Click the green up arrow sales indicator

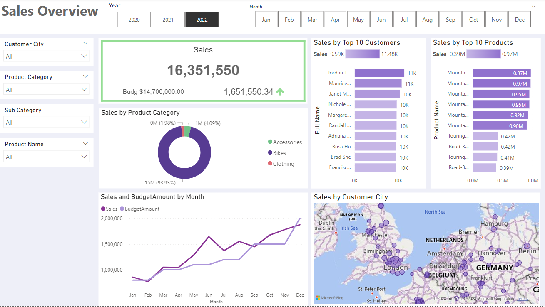click(280, 92)
